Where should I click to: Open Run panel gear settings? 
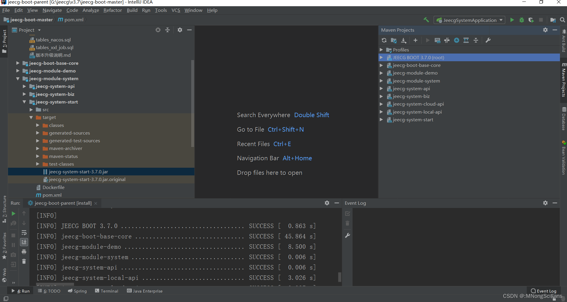click(x=327, y=203)
